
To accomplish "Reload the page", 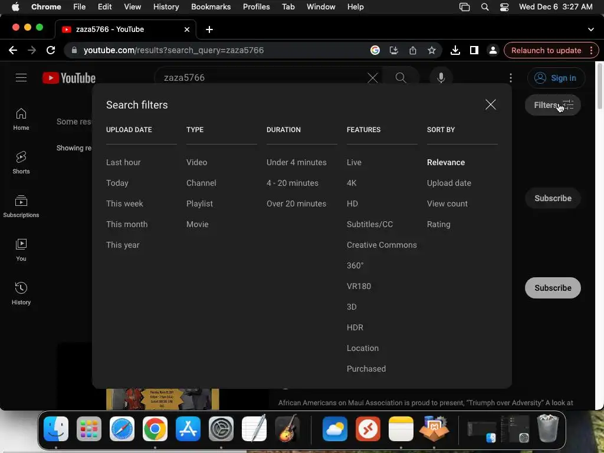I will tap(51, 51).
